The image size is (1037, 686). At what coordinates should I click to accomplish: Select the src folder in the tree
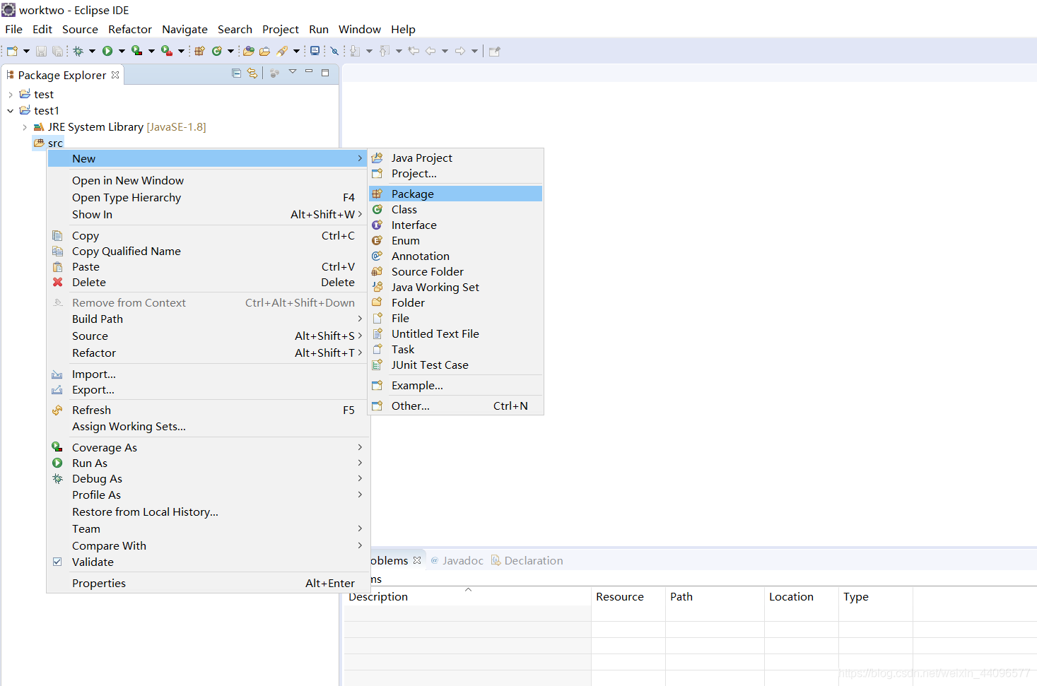pyautogui.click(x=48, y=143)
